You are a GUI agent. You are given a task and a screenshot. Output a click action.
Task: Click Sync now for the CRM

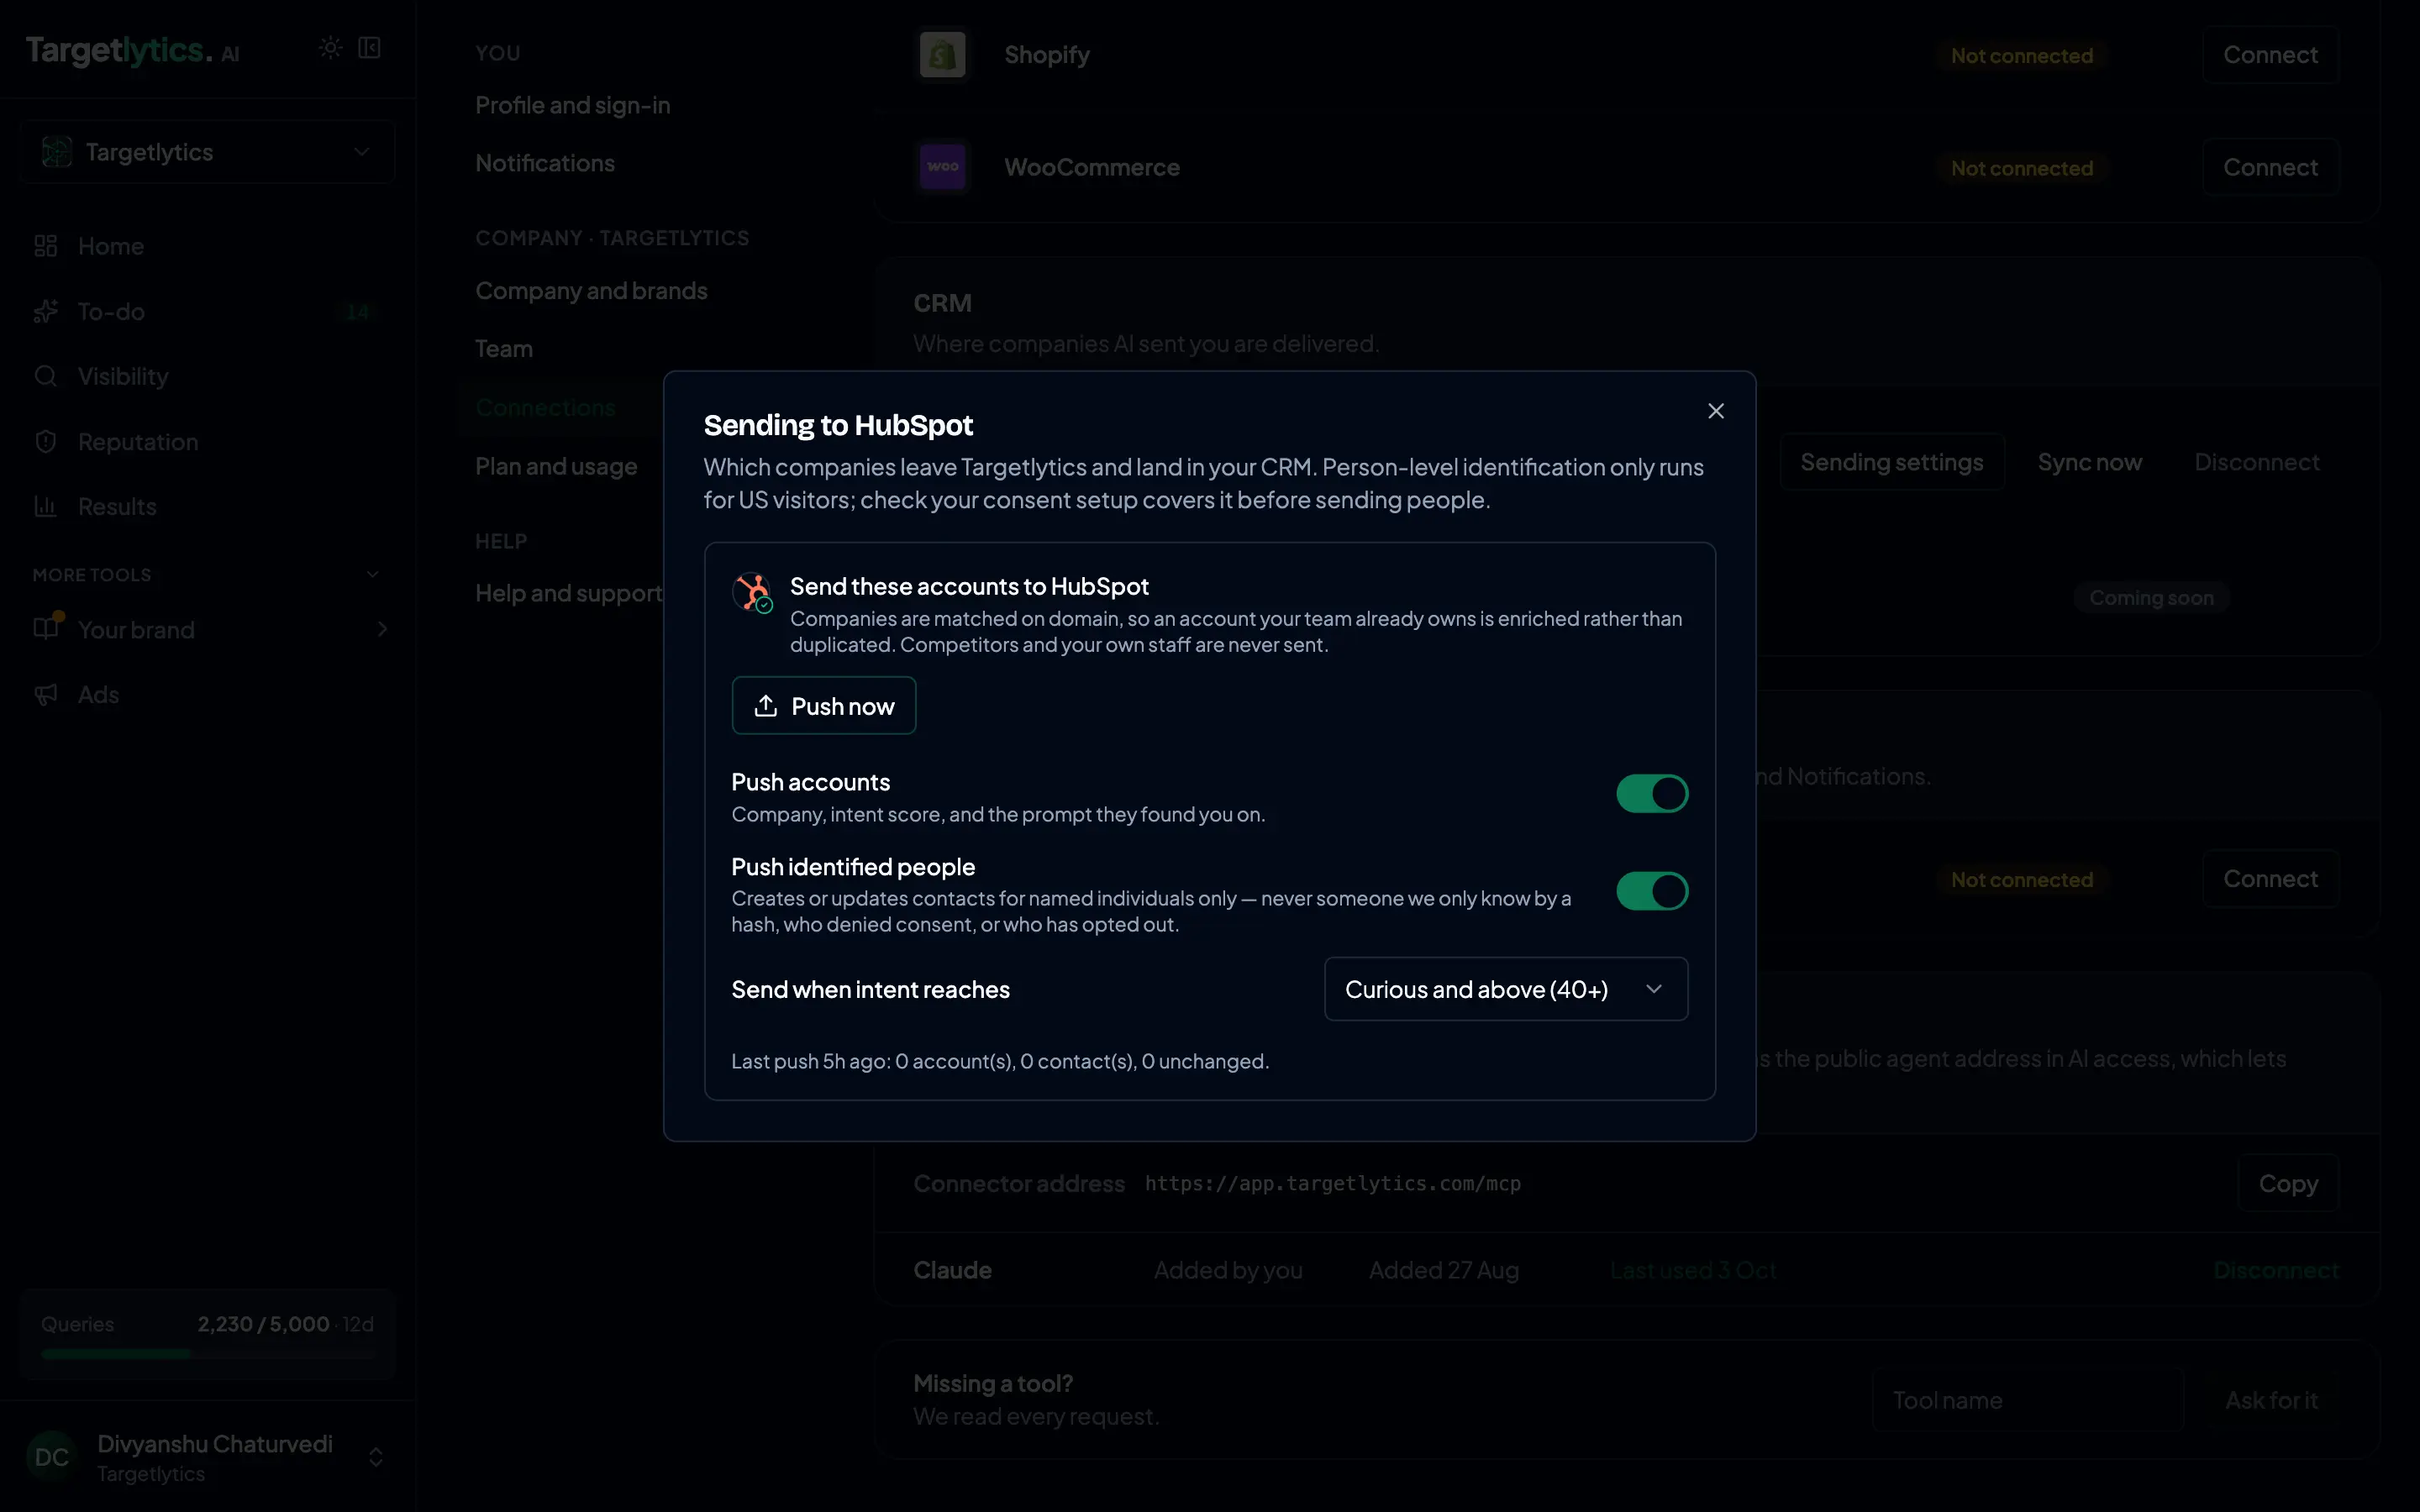pyautogui.click(x=2090, y=462)
